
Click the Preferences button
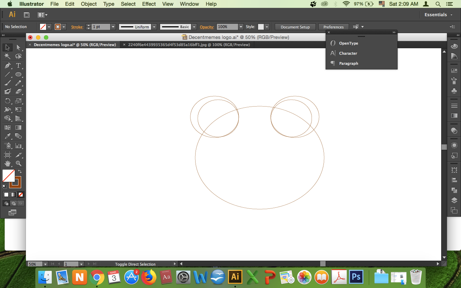pyautogui.click(x=334, y=27)
